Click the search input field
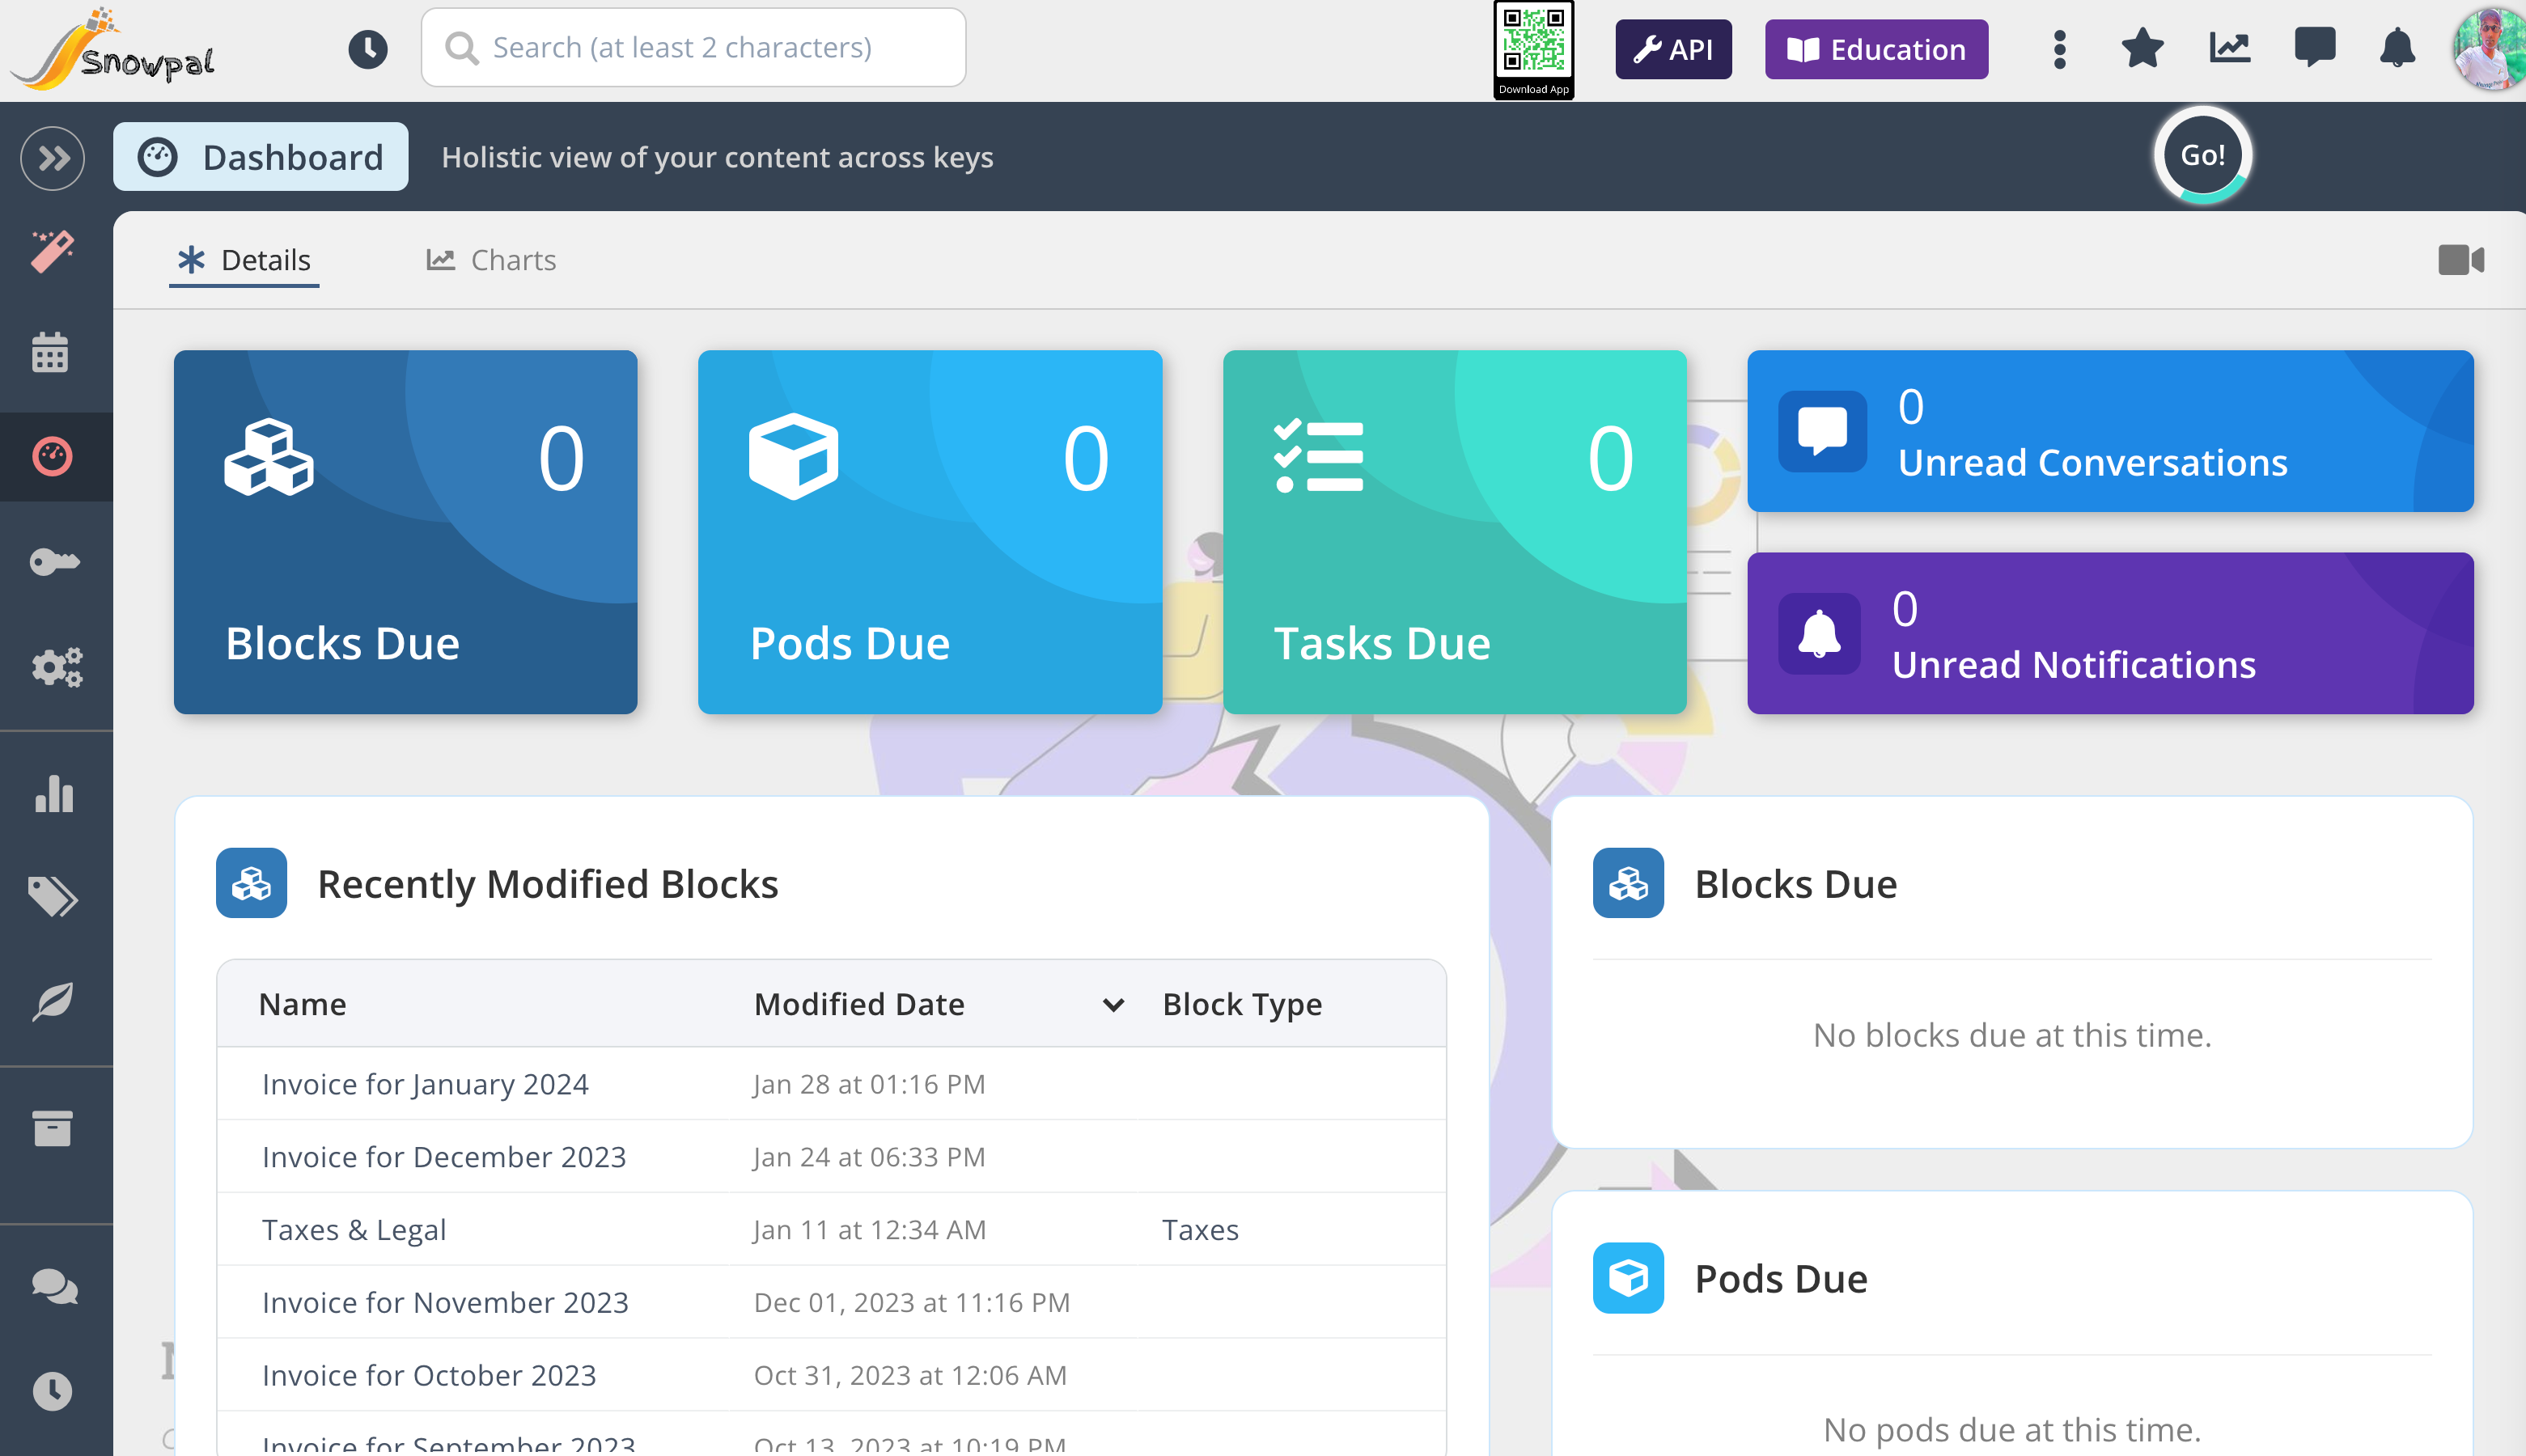The width and height of the screenshot is (2526, 1456). coord(693,47)
